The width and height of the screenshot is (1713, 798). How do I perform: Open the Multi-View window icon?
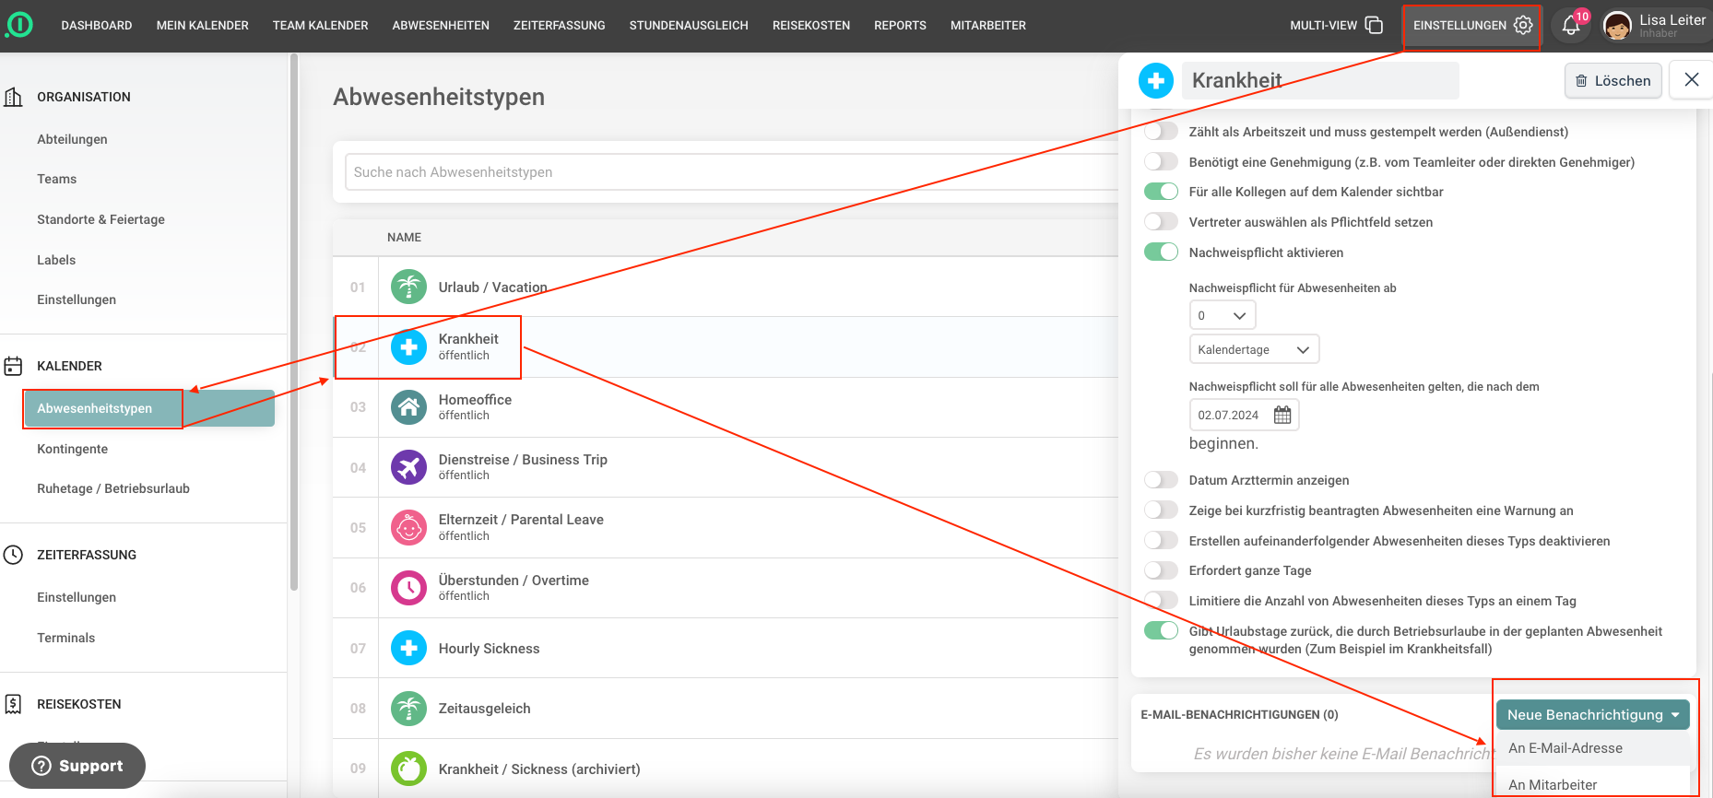coord(1374,25)
